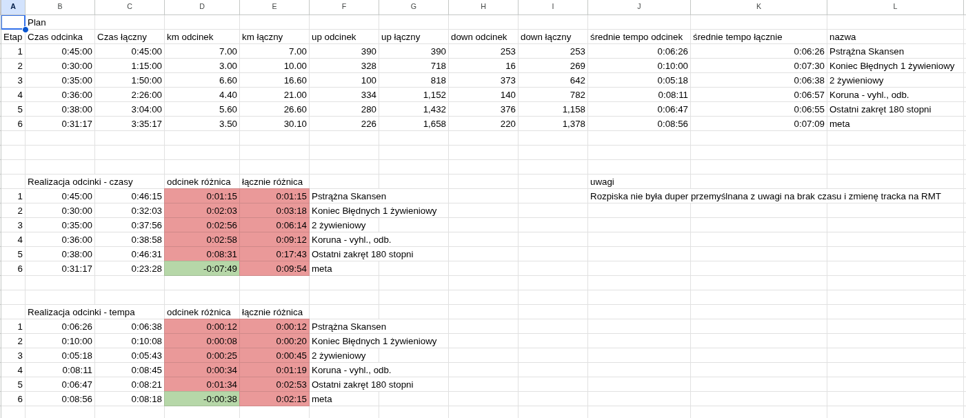Select the nazwa header cell
Screen dimensions: 966x418
[x=895, y=37]
